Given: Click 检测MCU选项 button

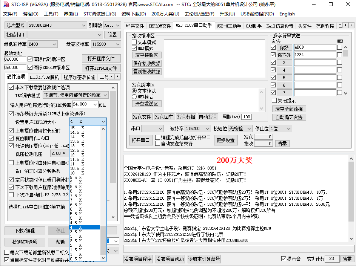Looking at the screenshot, I should (x=25, y=242).
